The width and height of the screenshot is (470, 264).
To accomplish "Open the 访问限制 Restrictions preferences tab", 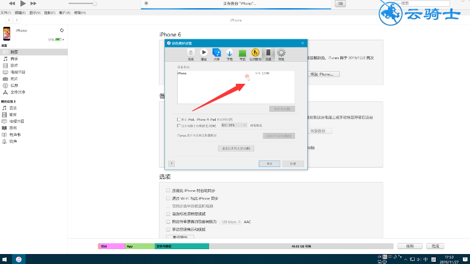I will pyautogui.click(x=255, y=55).
